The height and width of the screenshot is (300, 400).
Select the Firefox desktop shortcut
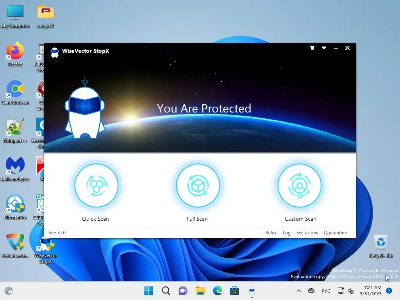(x=15, y=54)
